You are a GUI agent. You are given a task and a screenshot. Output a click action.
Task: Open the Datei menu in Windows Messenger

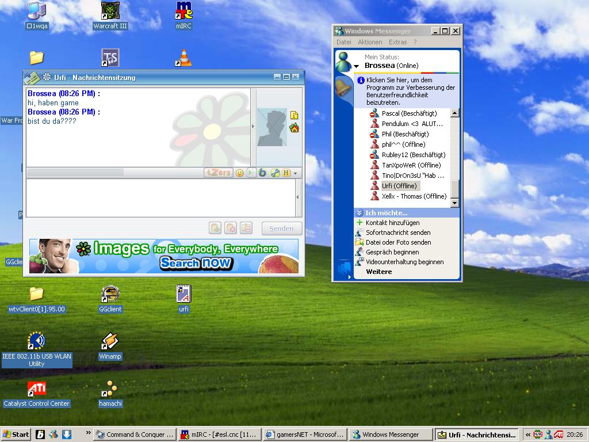click(x=344, y=42)
